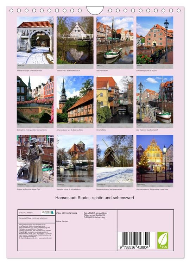Screen dimensions: 190x264
Task: Click the caption 'Schwedenspeicher als Musum'
Action: click(x=146, y=71)
